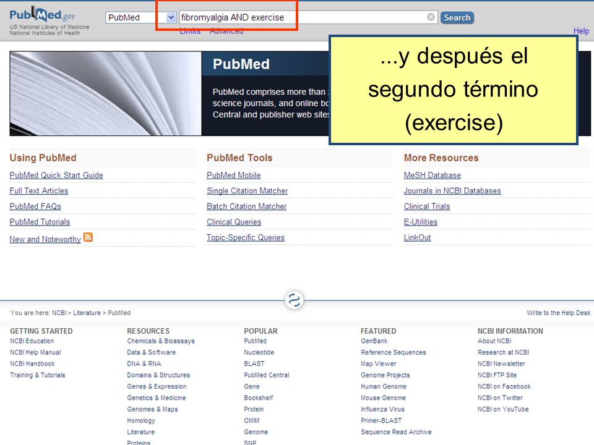Open the NCBI Handbook link
This screenshot has width=594, height=445.
(x=32, y=363)
